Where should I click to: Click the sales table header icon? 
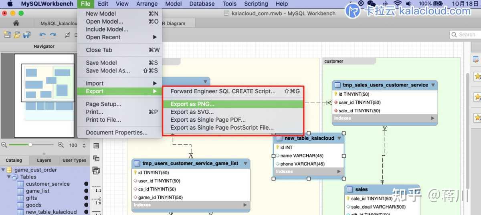350,189
